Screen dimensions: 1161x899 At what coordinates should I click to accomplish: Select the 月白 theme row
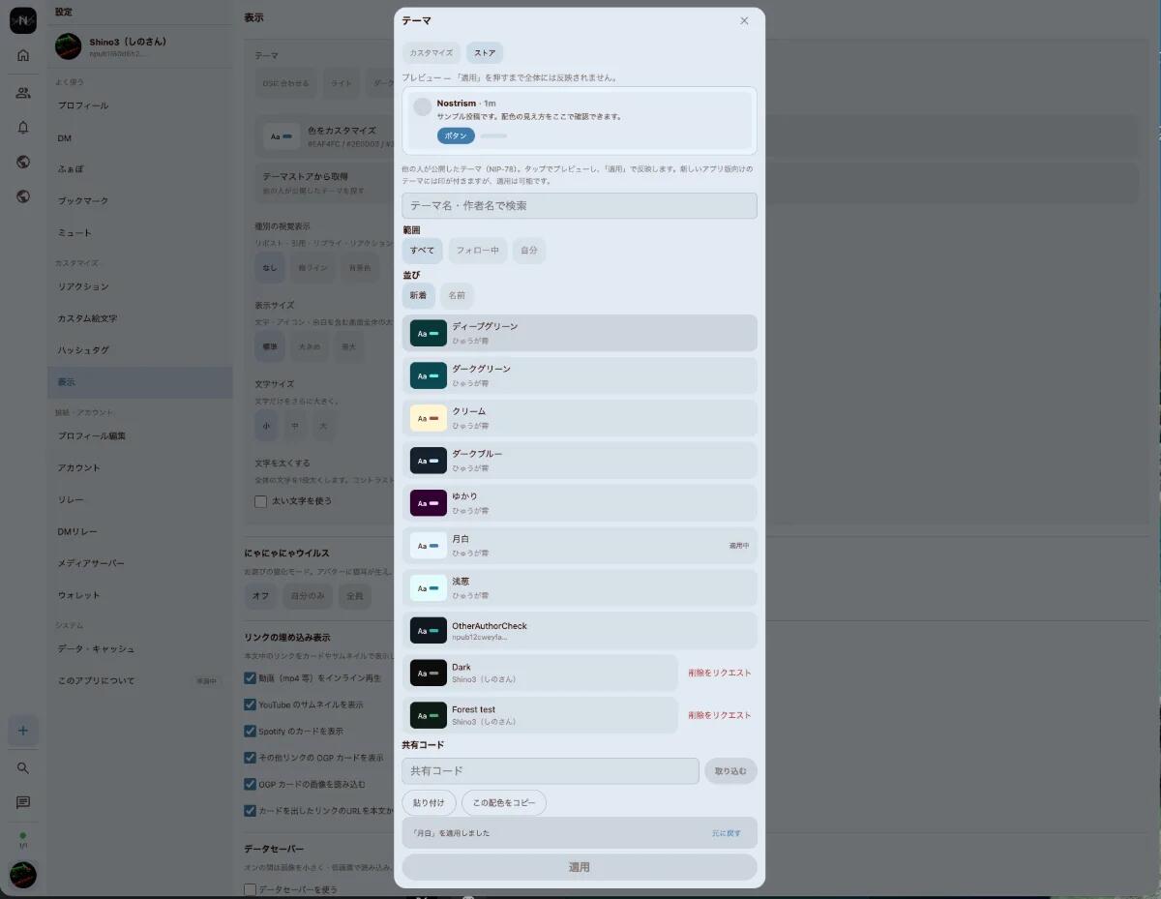580,546
